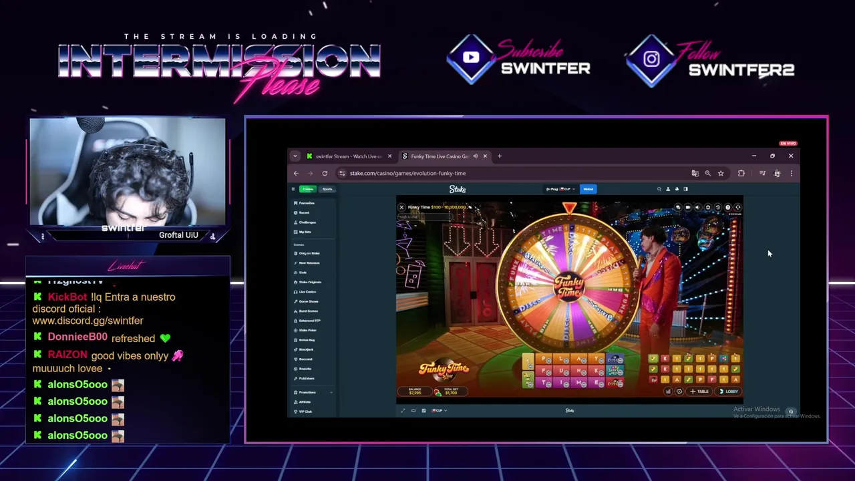Open Only on Stake games category
Screen dimensions: 855x481
click(x=307, y=253)
